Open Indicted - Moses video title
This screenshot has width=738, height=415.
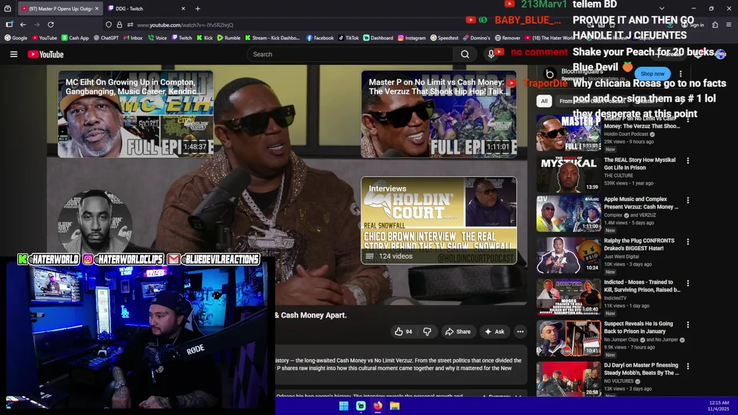click(x=642, y=286)
